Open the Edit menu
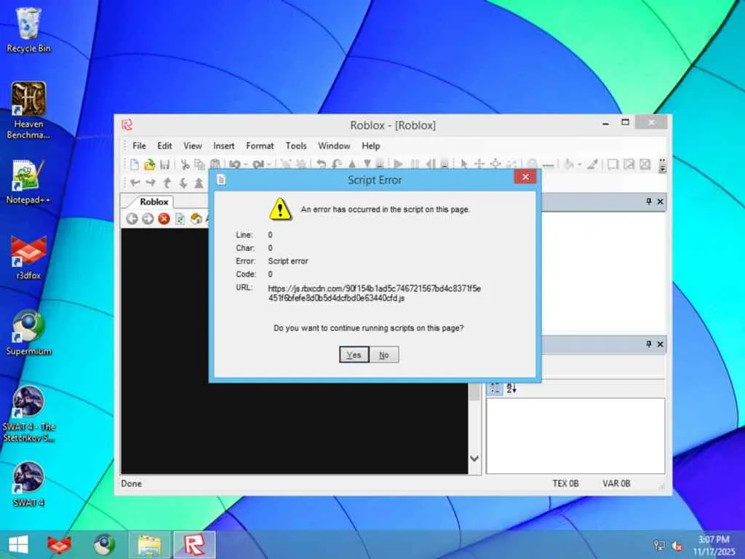The image size is (745, 559). (164, 146)
